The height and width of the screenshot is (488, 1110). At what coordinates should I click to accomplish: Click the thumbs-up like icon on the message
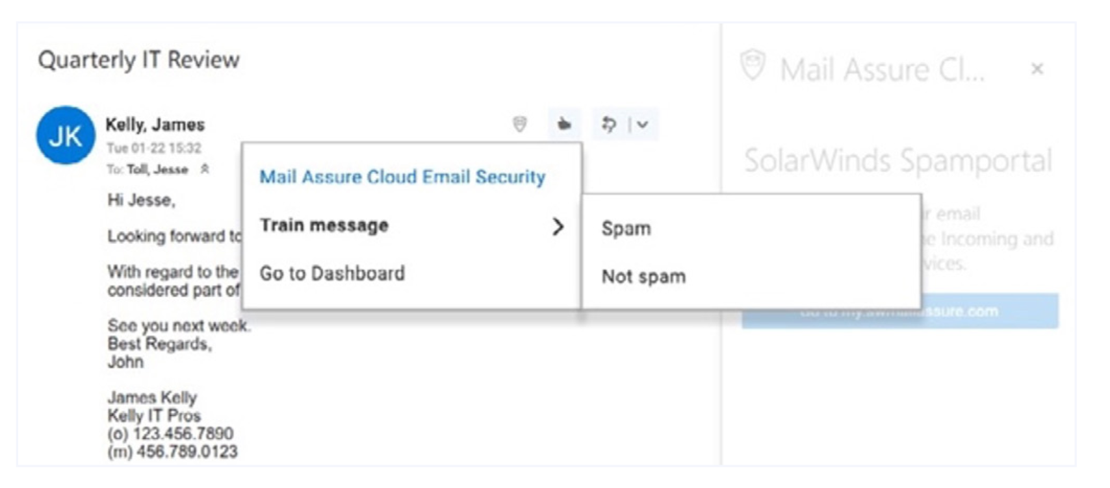564,123
